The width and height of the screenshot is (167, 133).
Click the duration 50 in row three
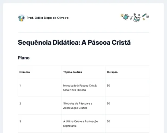point(109,121)
